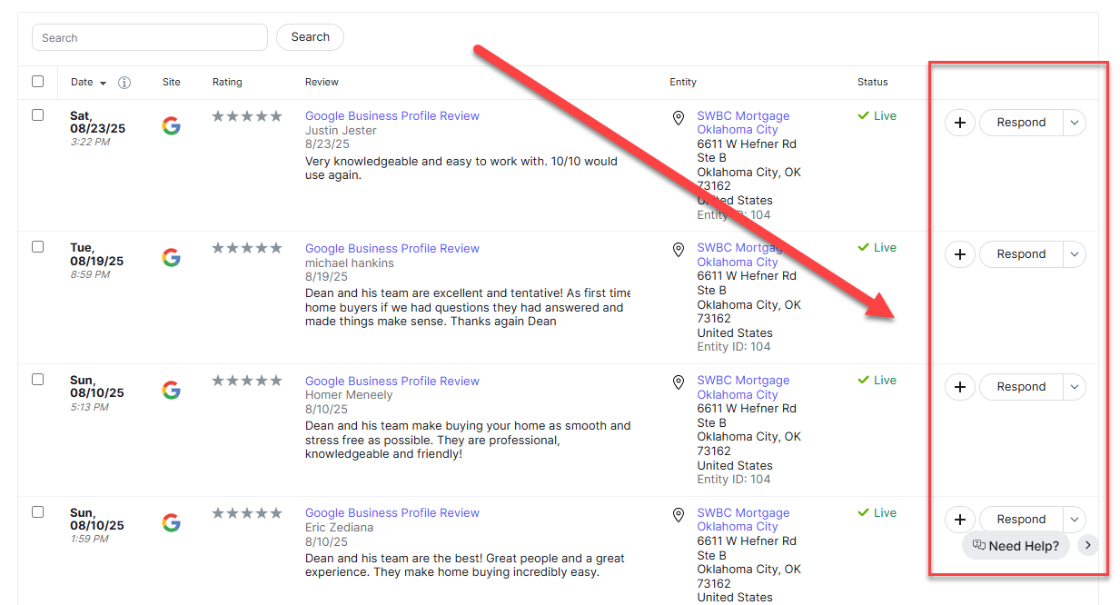Click Google logo in michael hankins row
Image resolution: width=1120 pixels, height=605 pixels.
click(171, 258)
